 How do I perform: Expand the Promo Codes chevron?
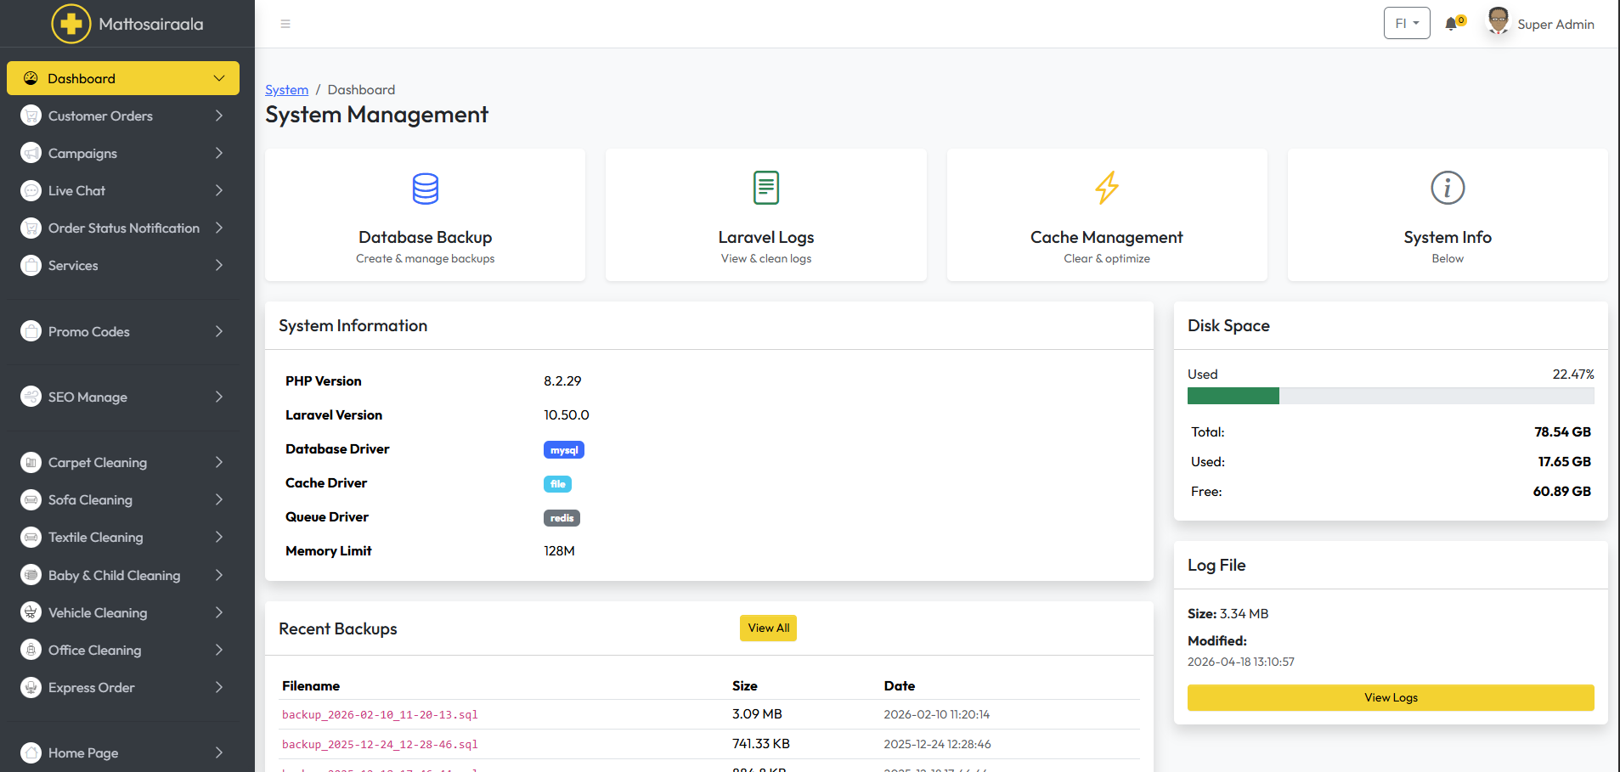tap(219, 331)
